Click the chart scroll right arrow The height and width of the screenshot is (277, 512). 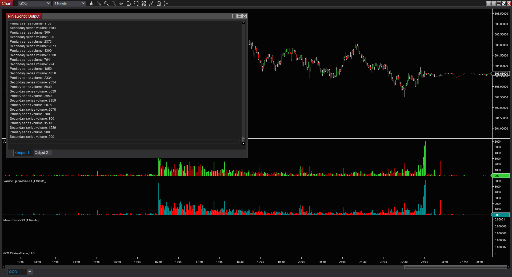[x=508, y=267]
